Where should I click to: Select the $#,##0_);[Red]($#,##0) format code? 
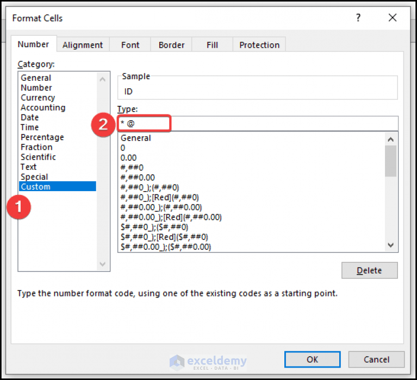pyautogui.click(x=251, y=237)
